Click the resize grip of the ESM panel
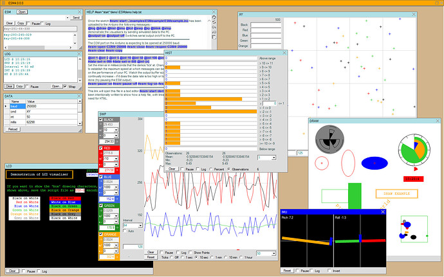Screen dimensions: 444x277 click(80, 48)
